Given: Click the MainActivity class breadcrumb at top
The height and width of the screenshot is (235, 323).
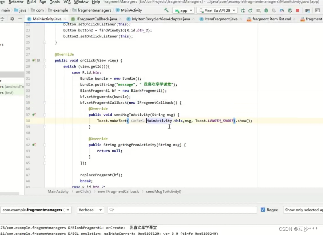Looking at the screenshot, I should click(x=129, y=10).
